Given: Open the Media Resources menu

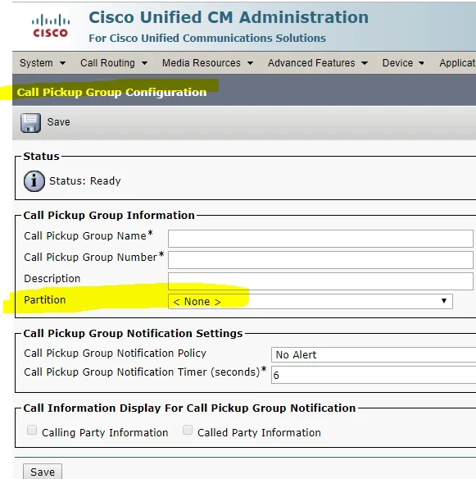Looking at the screenshot, I should coord(207,63).
